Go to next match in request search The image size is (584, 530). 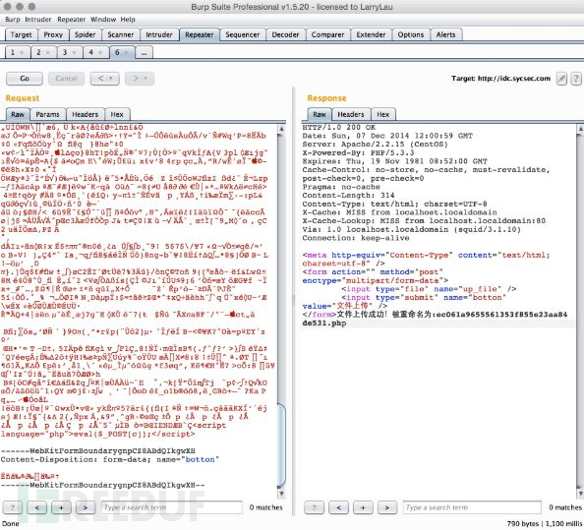tap(86, 507)
